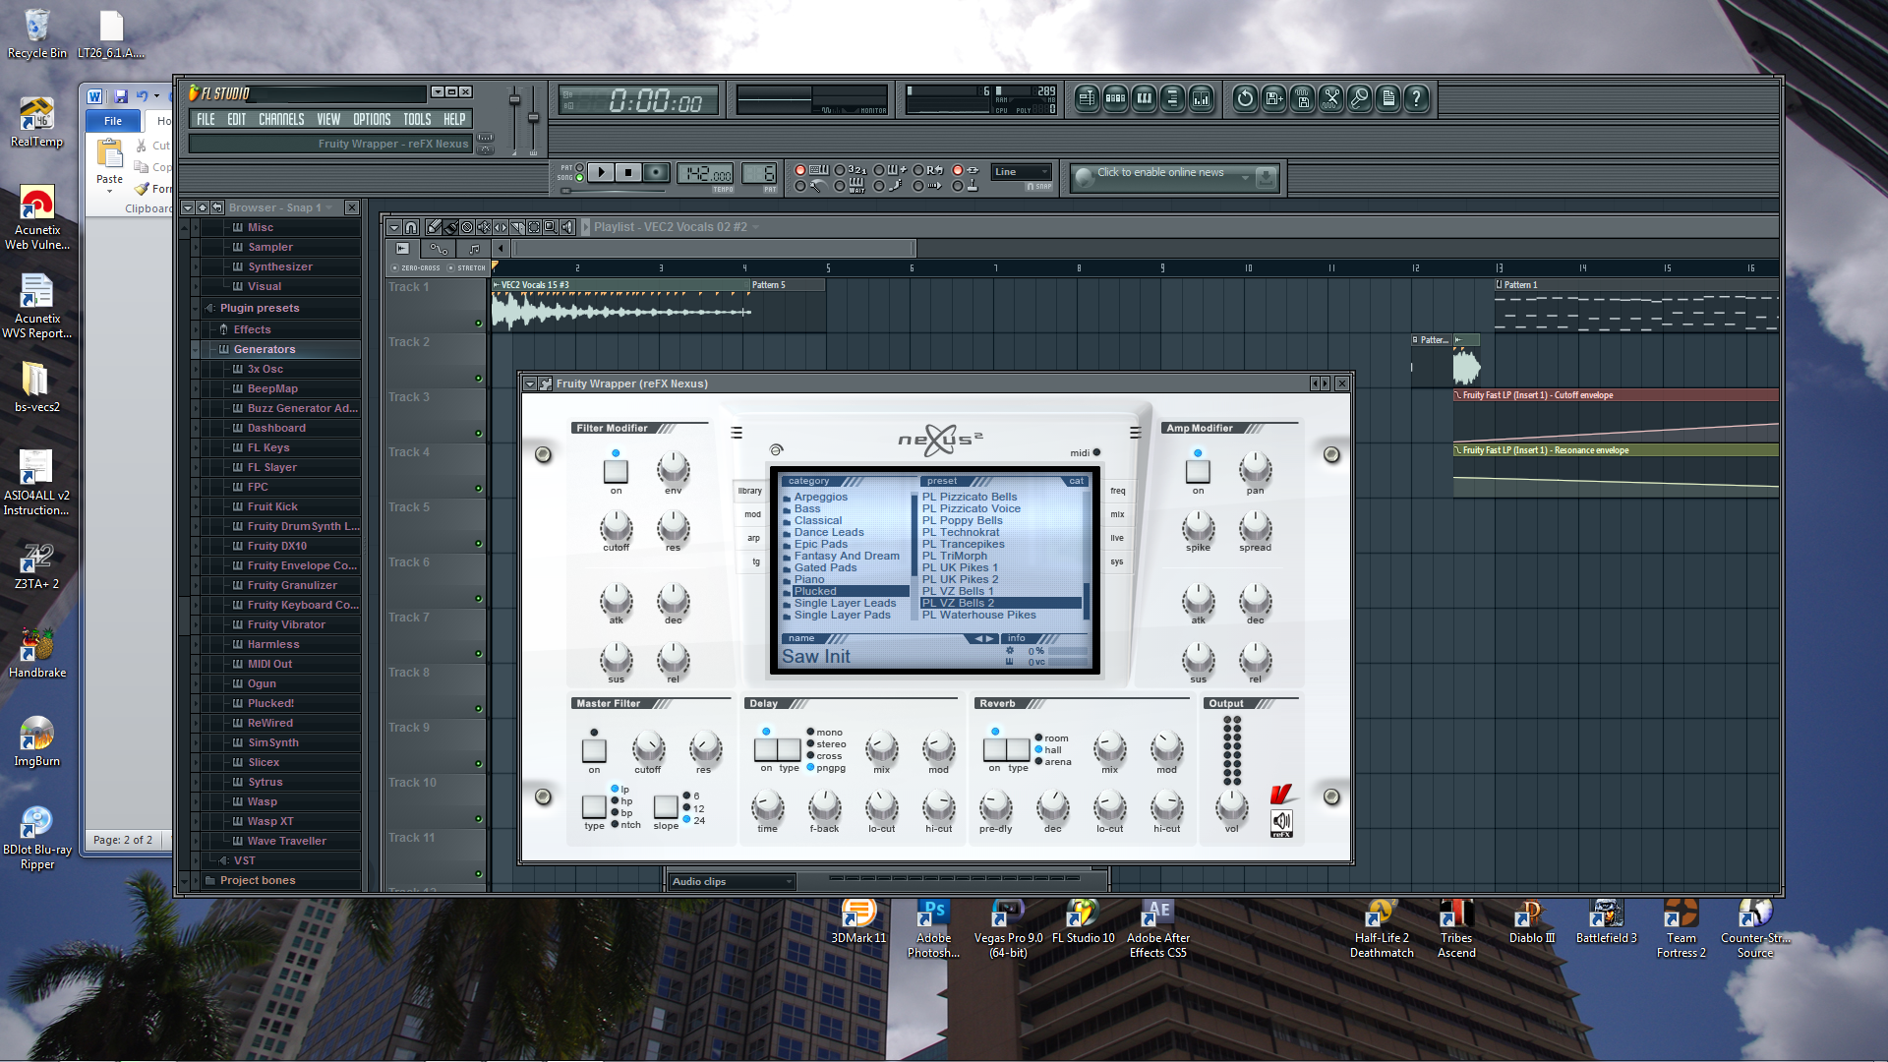The image size is (1888, 1062).
Task: Select the Pencil draw tool in Playlist
Action: point(434,227)
